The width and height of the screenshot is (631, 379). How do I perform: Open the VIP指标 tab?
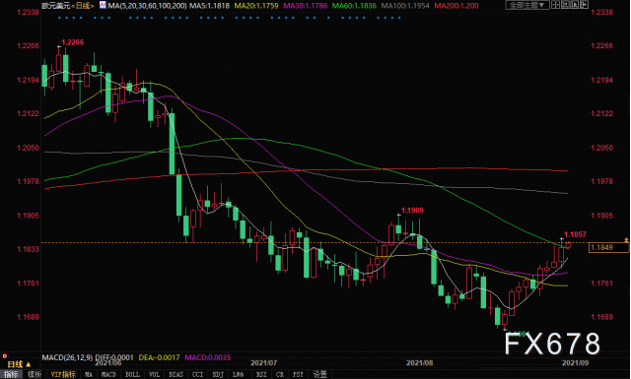click(63, 375)
